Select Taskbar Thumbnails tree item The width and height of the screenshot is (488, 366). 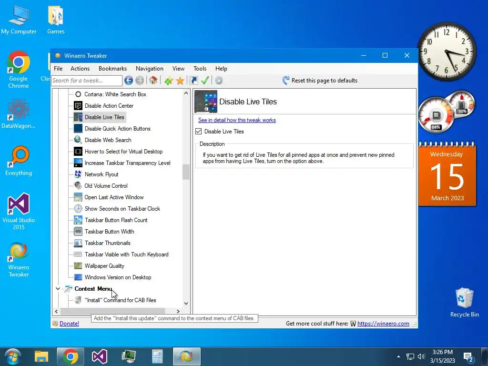click(x=107, y=243)
